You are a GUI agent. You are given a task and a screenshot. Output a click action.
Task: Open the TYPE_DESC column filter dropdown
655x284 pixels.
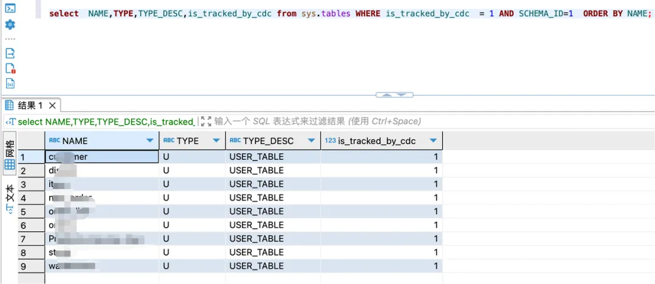click(312, 141)
